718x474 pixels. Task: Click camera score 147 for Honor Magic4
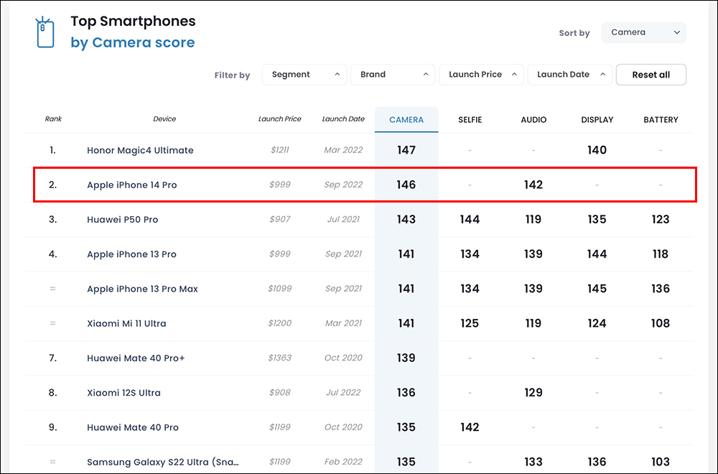pyautogui.click(x=406, y=150)
